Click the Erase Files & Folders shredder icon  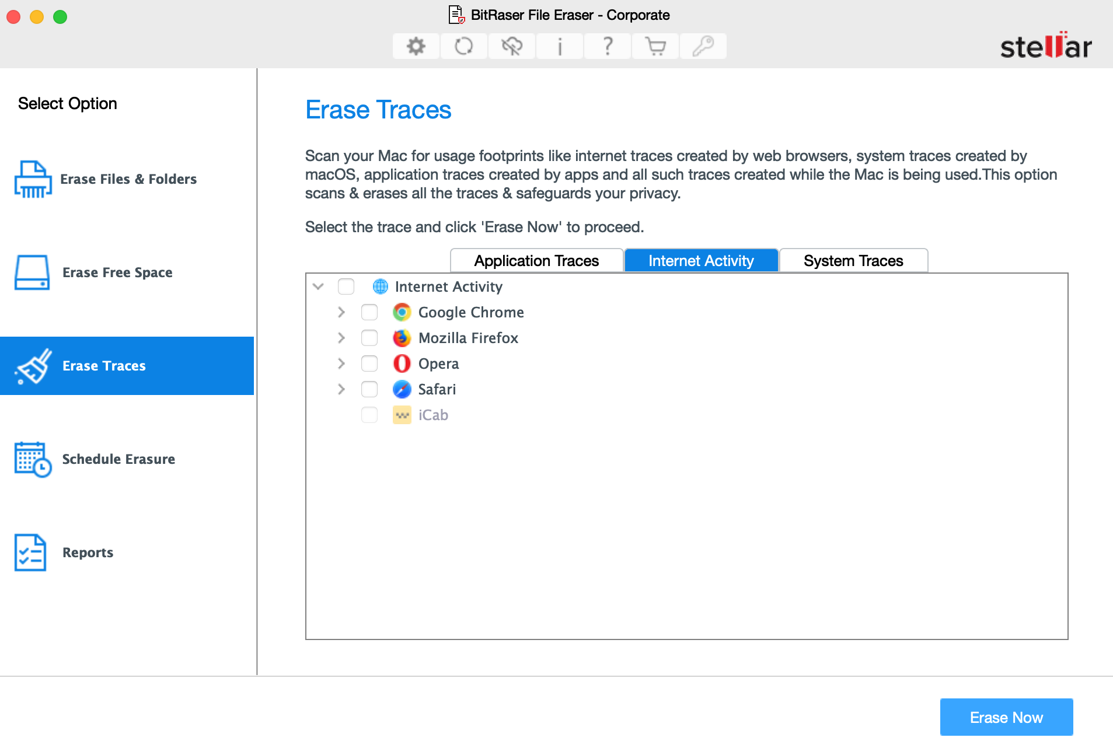tap(33, 179)
